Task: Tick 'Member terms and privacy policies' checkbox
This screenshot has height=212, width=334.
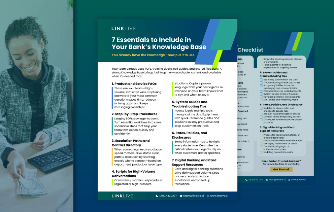Action: coord(261,117)
